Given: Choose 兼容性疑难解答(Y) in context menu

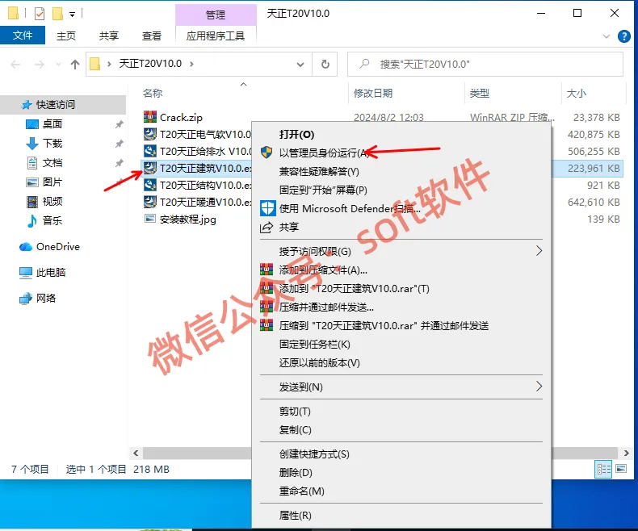Looking at the screenshot, I should (401, 172).
